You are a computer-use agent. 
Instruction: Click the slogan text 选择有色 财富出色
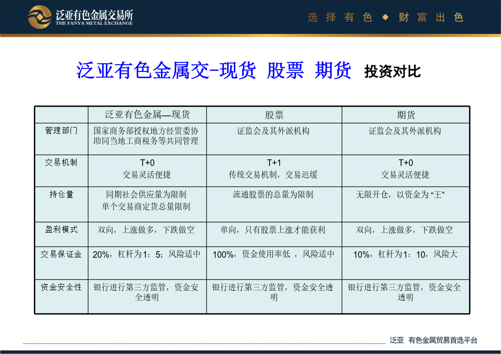point(385,17)
